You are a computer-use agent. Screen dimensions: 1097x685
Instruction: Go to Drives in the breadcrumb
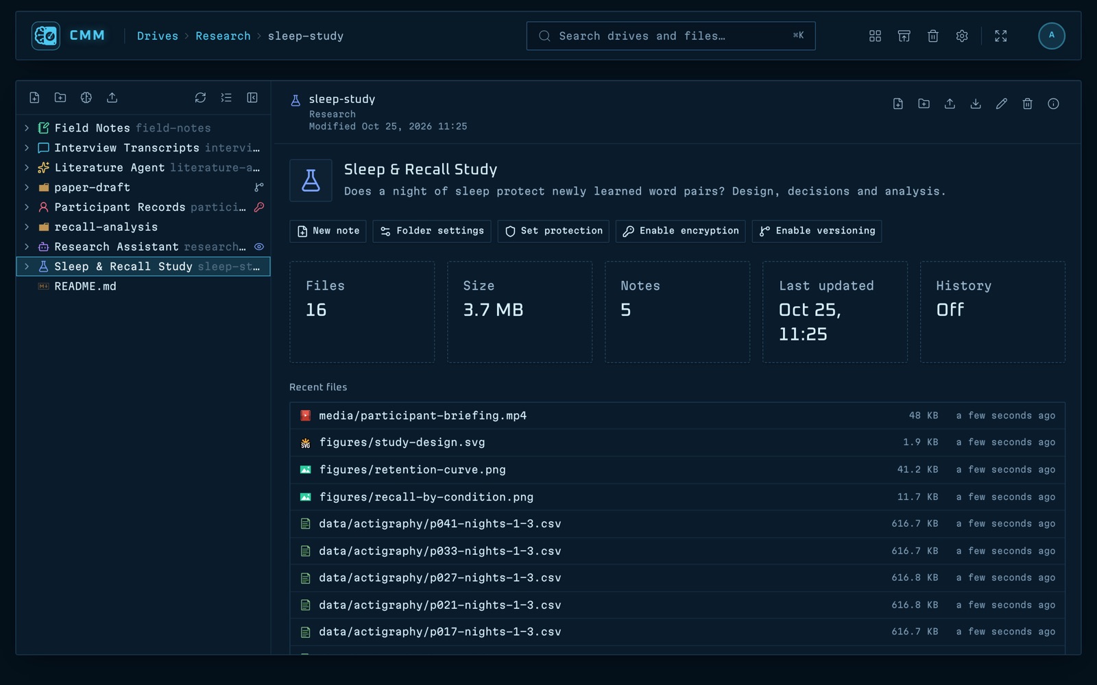pyautogui.click(x=157, y=36)
